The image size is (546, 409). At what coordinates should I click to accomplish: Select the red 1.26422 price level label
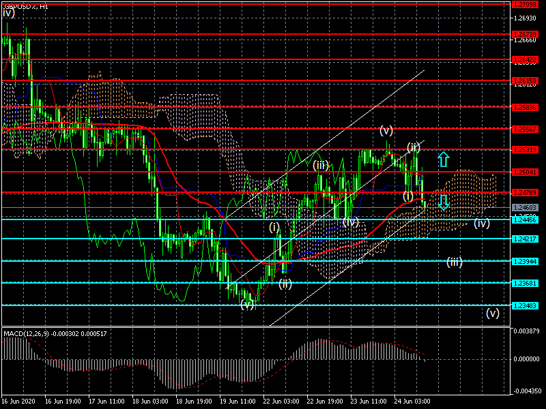pyautogui.click(x=525, y=60)
